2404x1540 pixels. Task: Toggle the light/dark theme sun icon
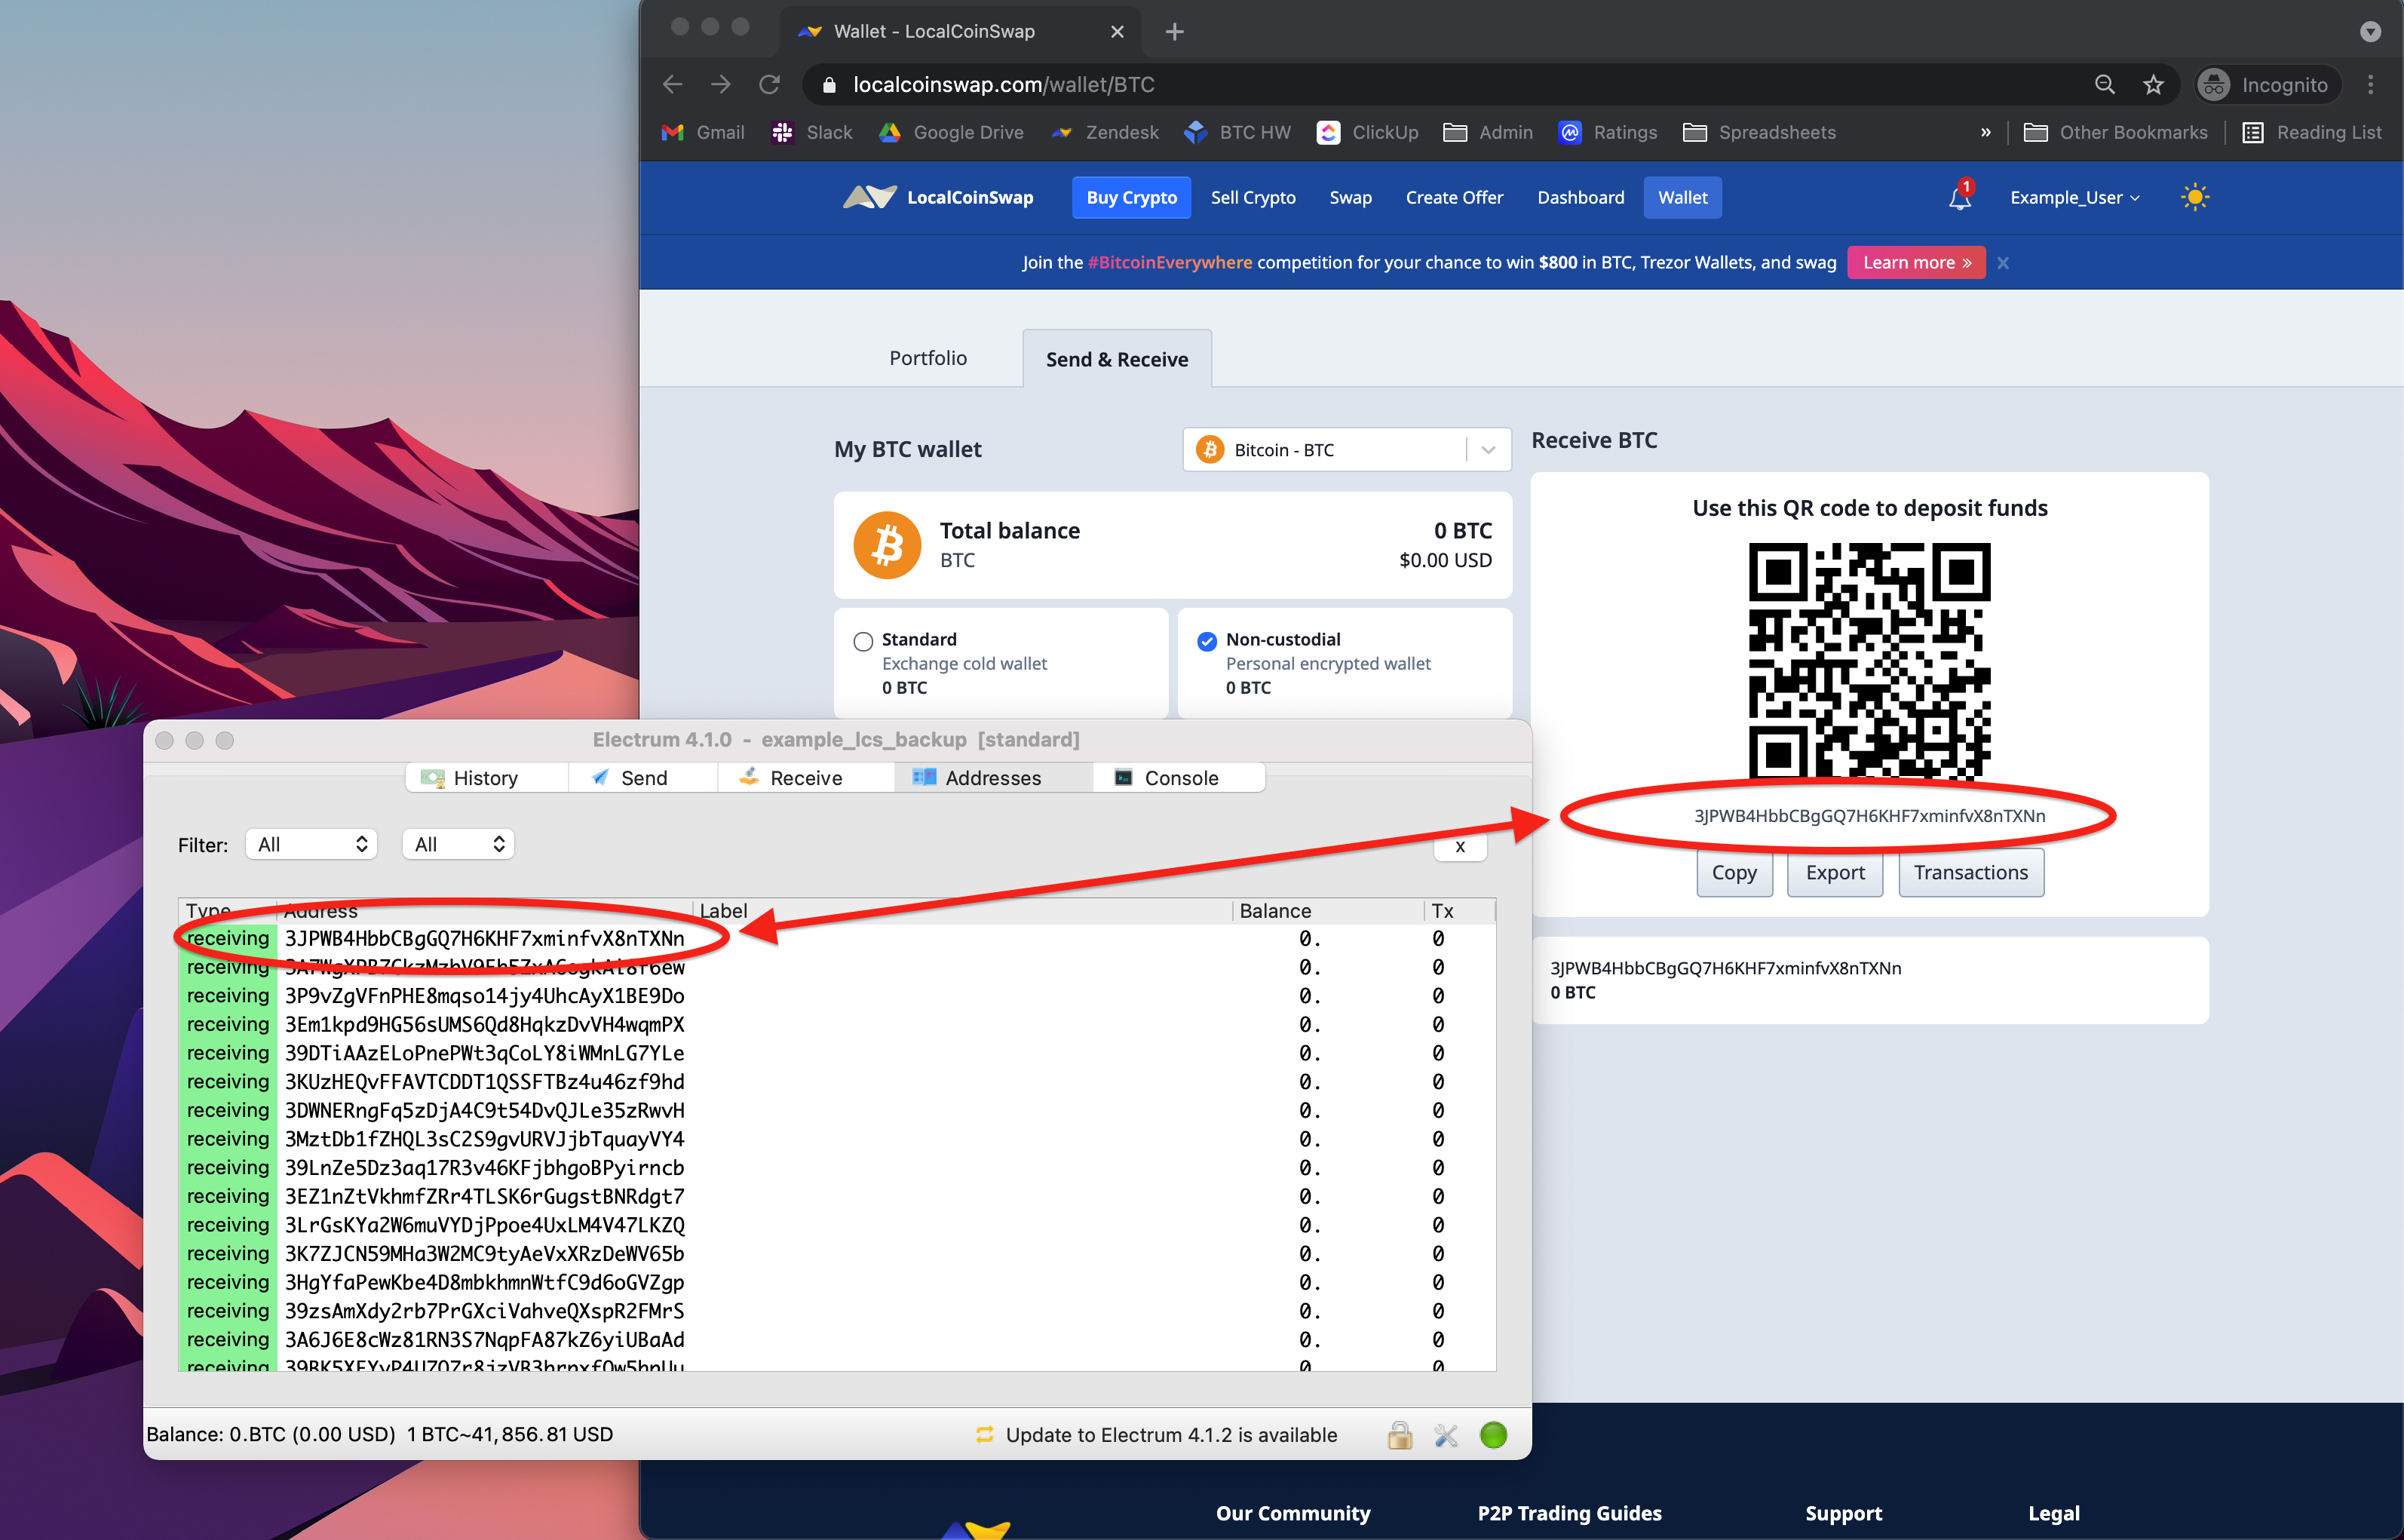[x=2195, y=197]
